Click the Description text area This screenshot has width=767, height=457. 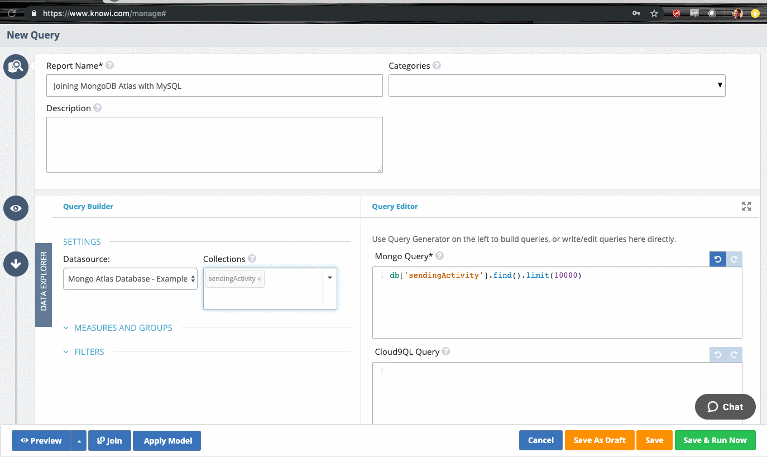click(x=214, y=145)
